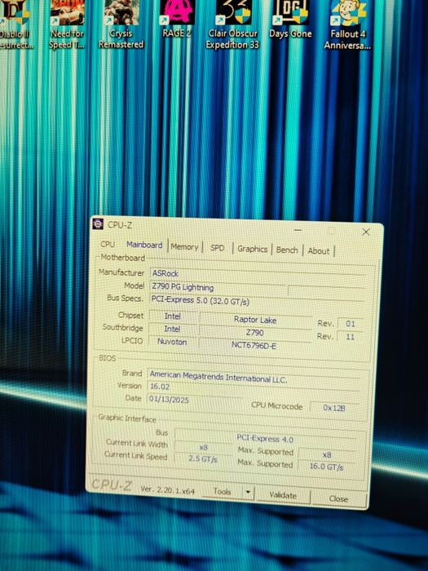The image size is (428, 571).
Task: Click the current link width x8 value
Action: point(203,447)
